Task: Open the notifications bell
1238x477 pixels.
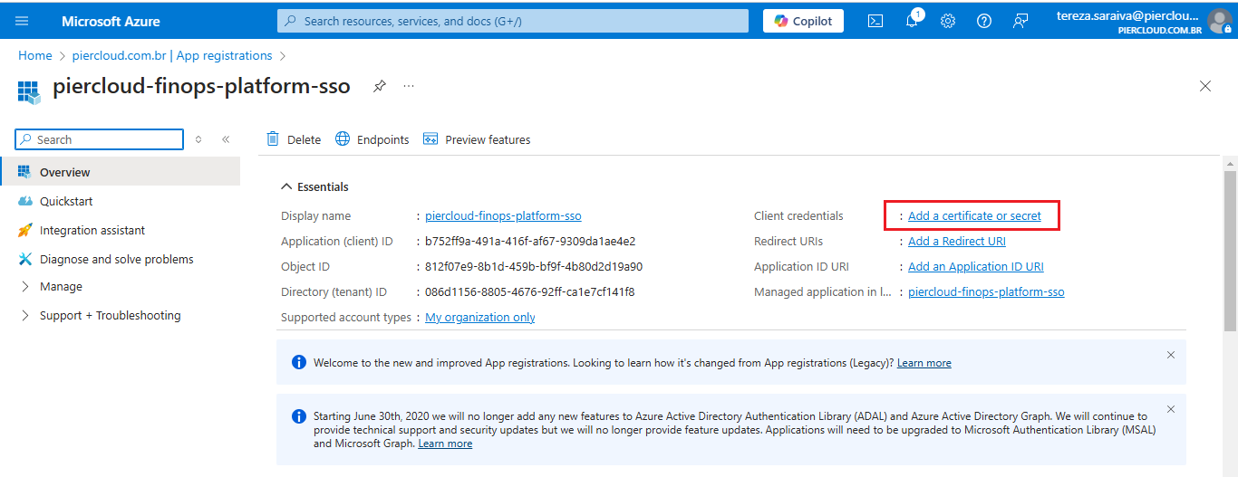Action: point(912,21)
